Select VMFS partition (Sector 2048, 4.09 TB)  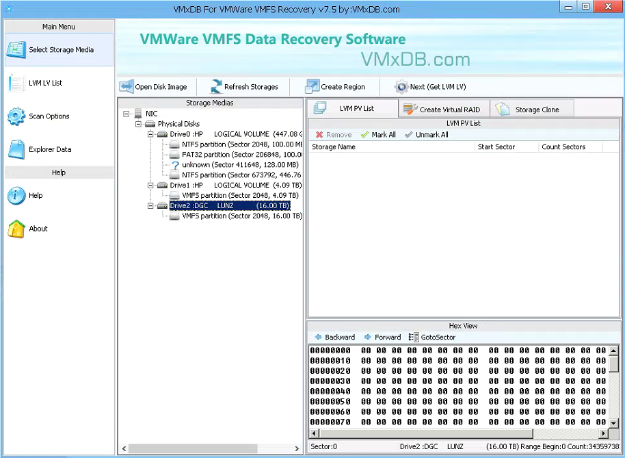pyautogui.click(x=240, y=196)
